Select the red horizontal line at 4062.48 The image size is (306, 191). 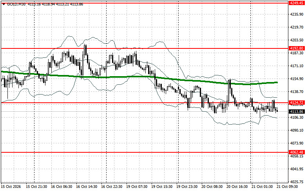click(x=145, y=152)
